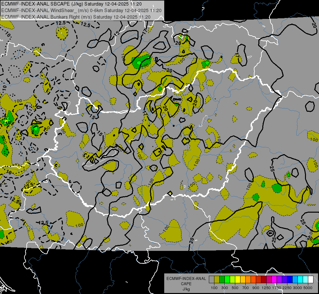
Task: Click the 3000 legend tick label
Action: coord(297,288)
